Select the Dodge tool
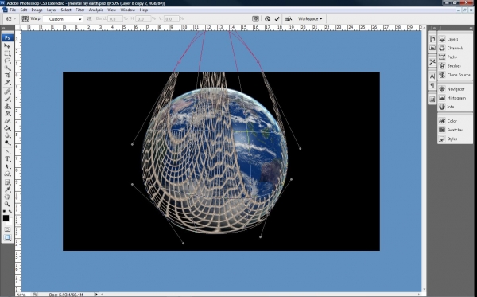Image resolution: width=477 pixels, height=297 pixels. (7, 143)
